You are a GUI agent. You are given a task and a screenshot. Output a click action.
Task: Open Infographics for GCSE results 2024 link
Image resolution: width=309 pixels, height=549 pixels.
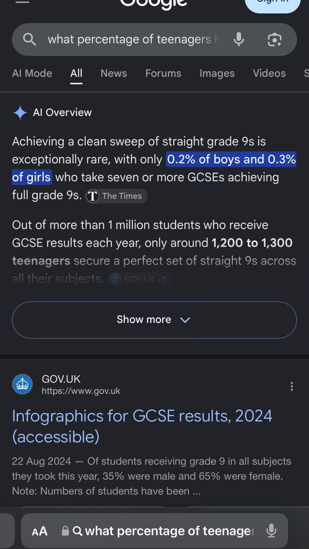pos(142,426)
